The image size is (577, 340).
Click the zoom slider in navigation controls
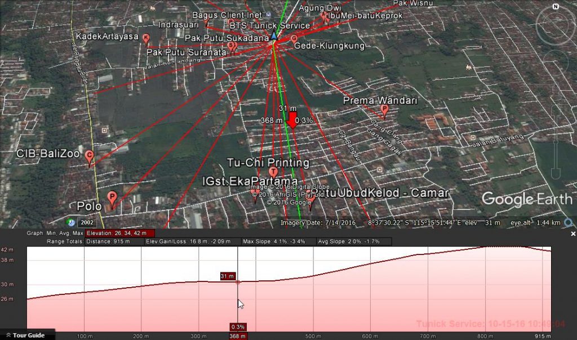coord(556,142)
